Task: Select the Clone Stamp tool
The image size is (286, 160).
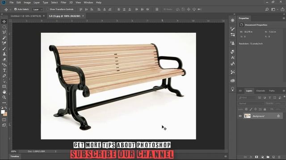Action: (x=4, y=54)
